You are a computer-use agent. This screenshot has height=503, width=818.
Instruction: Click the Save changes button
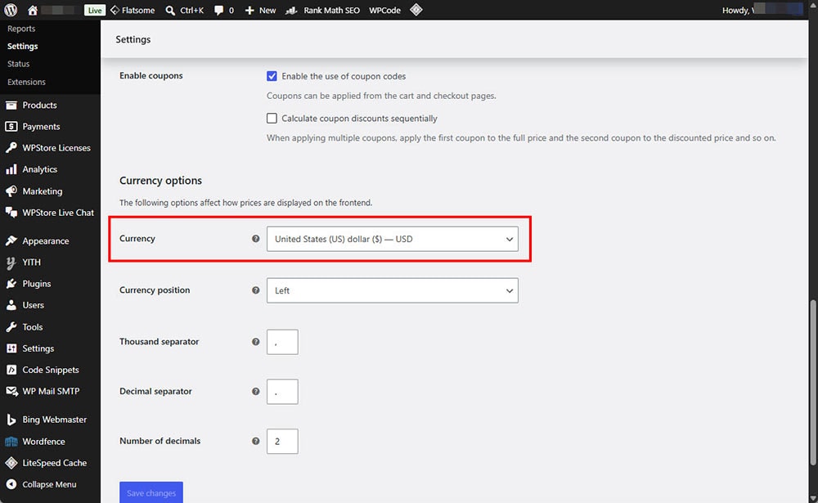151,492
